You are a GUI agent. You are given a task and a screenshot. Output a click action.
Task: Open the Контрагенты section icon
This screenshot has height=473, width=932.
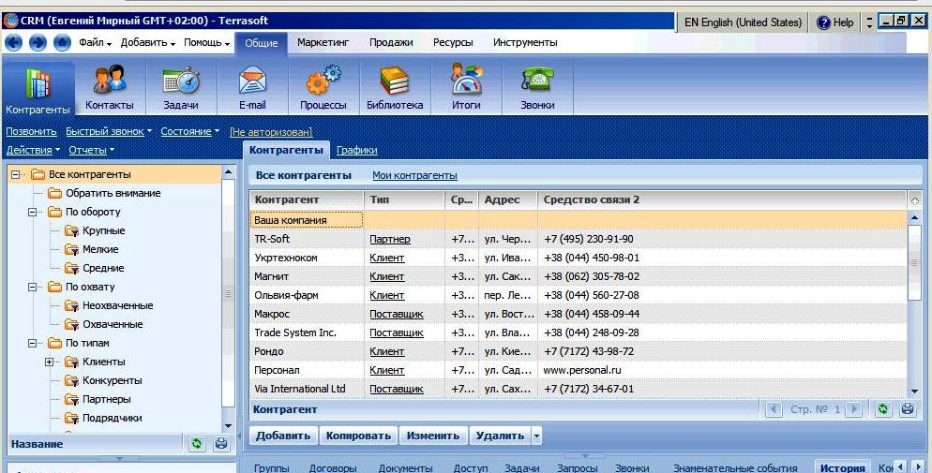point(38,90)
